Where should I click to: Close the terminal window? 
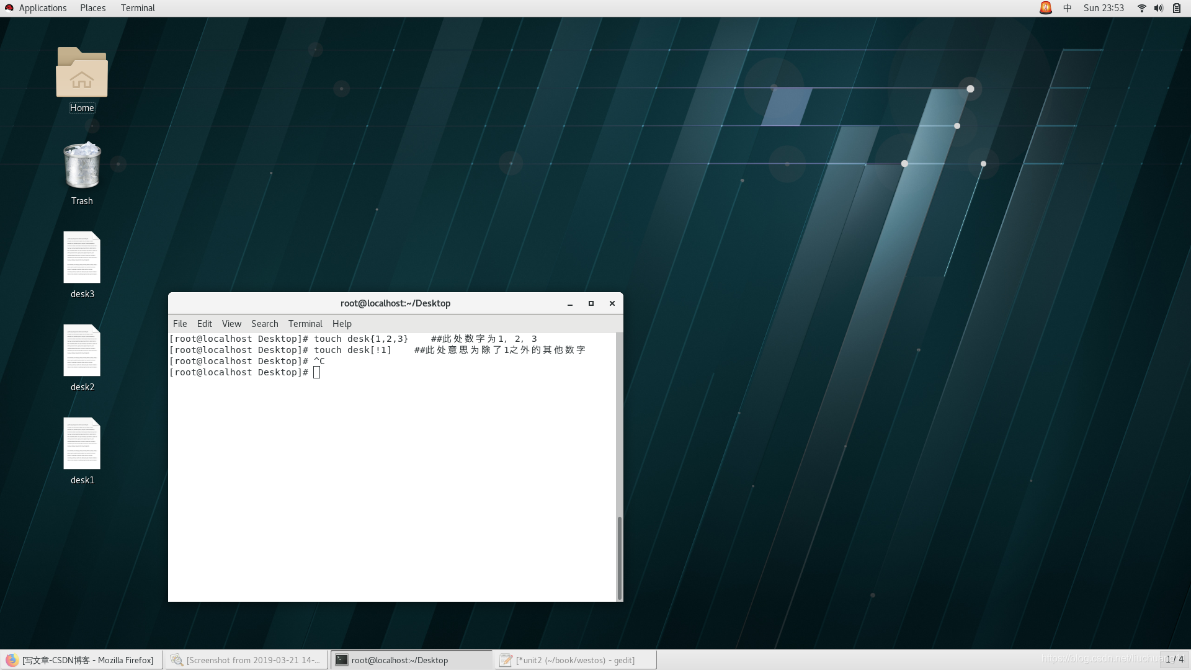(612, 303)
